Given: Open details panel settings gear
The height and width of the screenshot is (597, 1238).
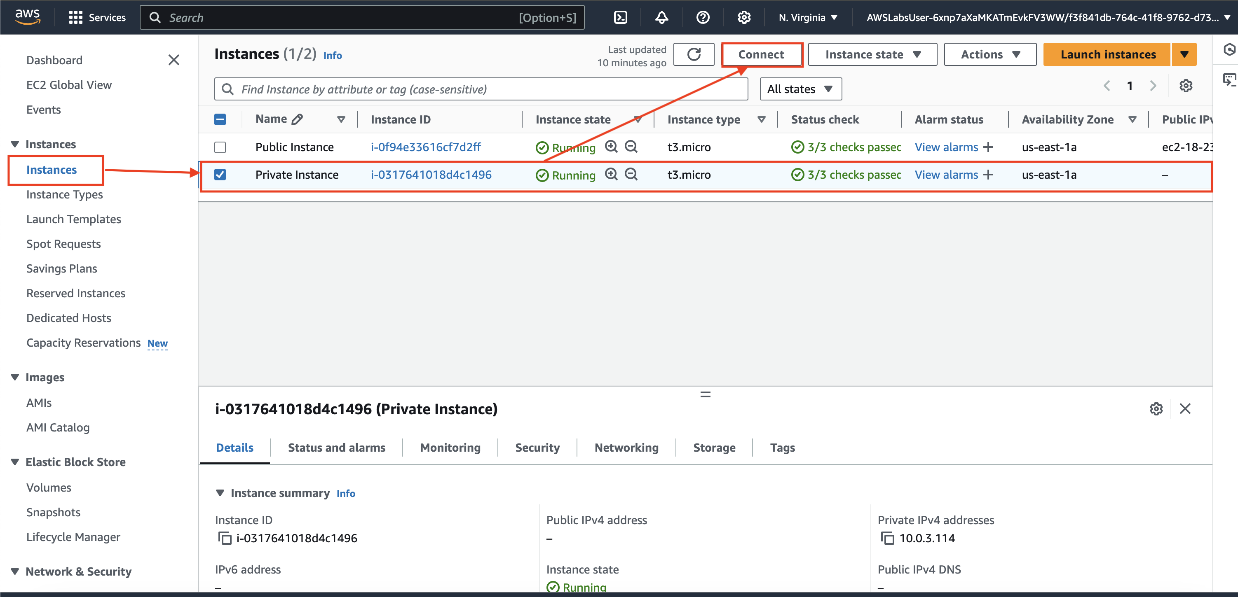Looking at the screenshot, I should (1156, 409).
